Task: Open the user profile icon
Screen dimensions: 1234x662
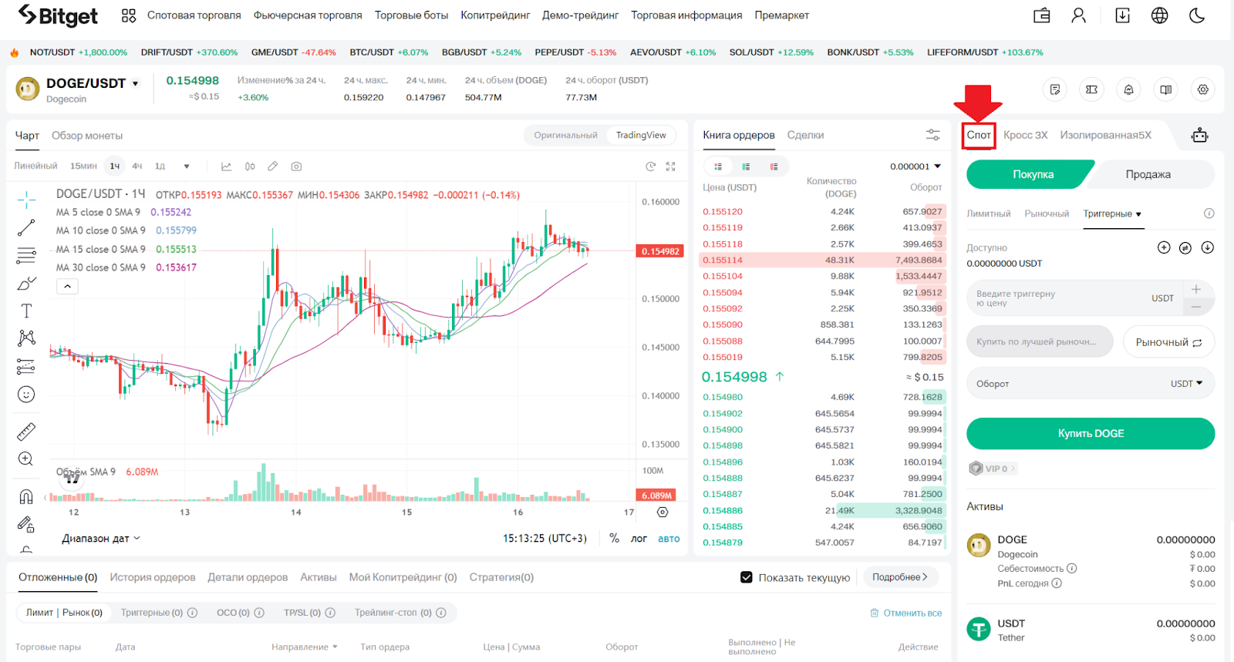Action: (x=1078, y=15)
